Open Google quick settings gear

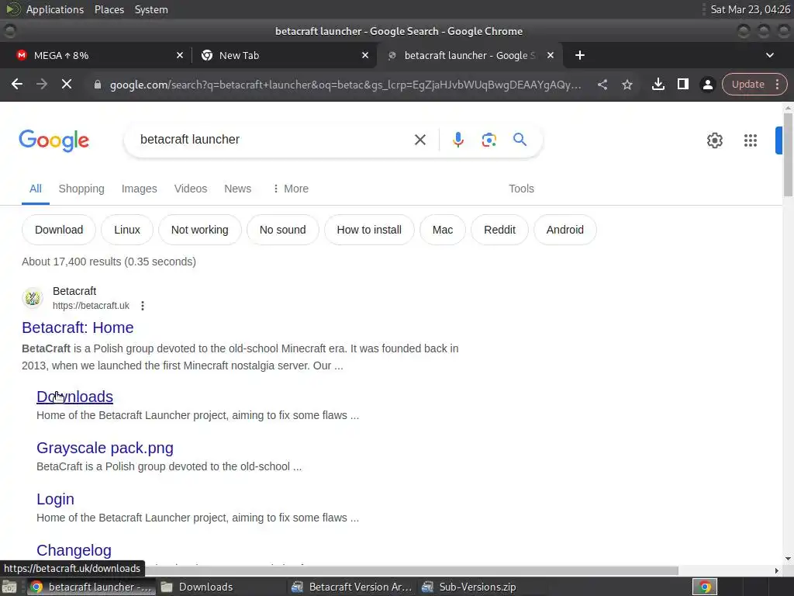click(714, 140)
